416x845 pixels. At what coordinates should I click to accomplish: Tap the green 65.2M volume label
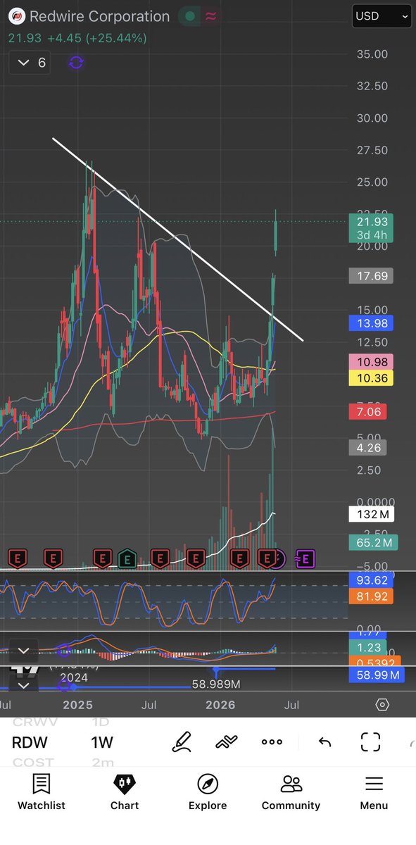coord(373,542)
